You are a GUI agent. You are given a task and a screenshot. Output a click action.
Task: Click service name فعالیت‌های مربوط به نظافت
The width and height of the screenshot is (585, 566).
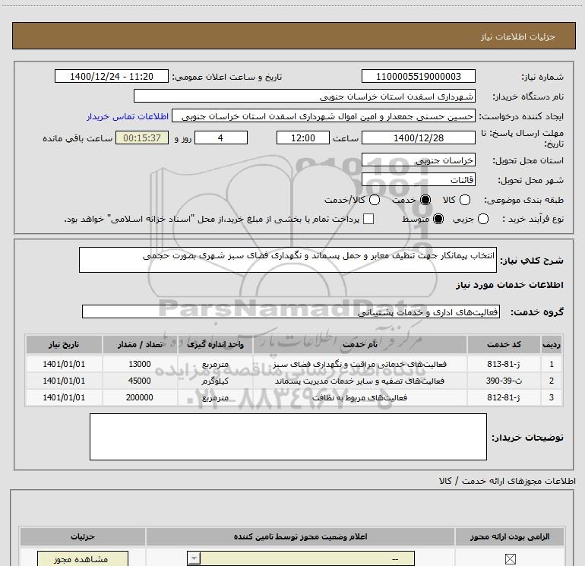pos(359,398)
